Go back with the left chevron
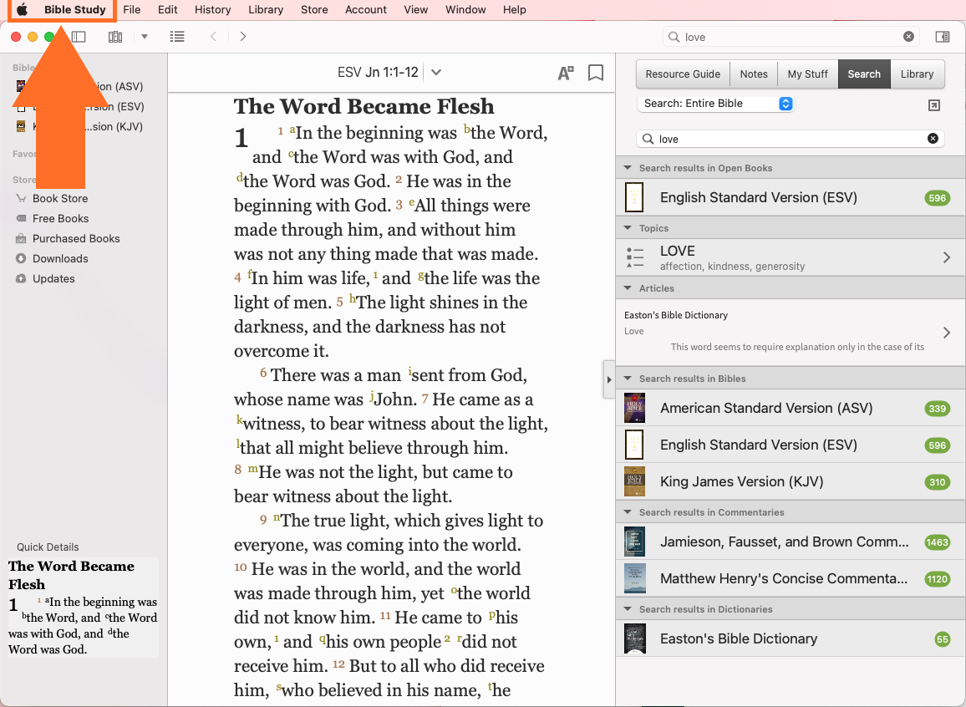The width and height of the screenshot is (966, 707). 213,37
